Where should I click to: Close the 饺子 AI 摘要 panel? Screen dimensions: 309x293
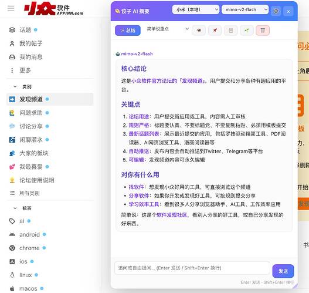pos(288,11)
